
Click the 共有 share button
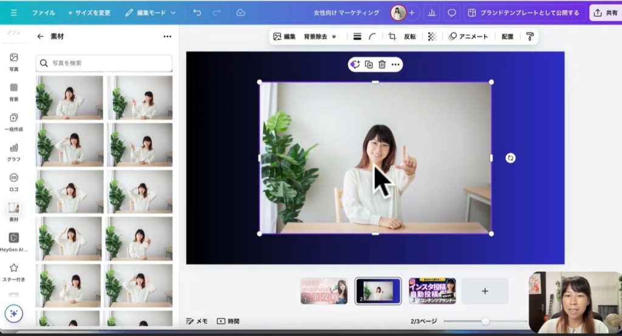606,12
